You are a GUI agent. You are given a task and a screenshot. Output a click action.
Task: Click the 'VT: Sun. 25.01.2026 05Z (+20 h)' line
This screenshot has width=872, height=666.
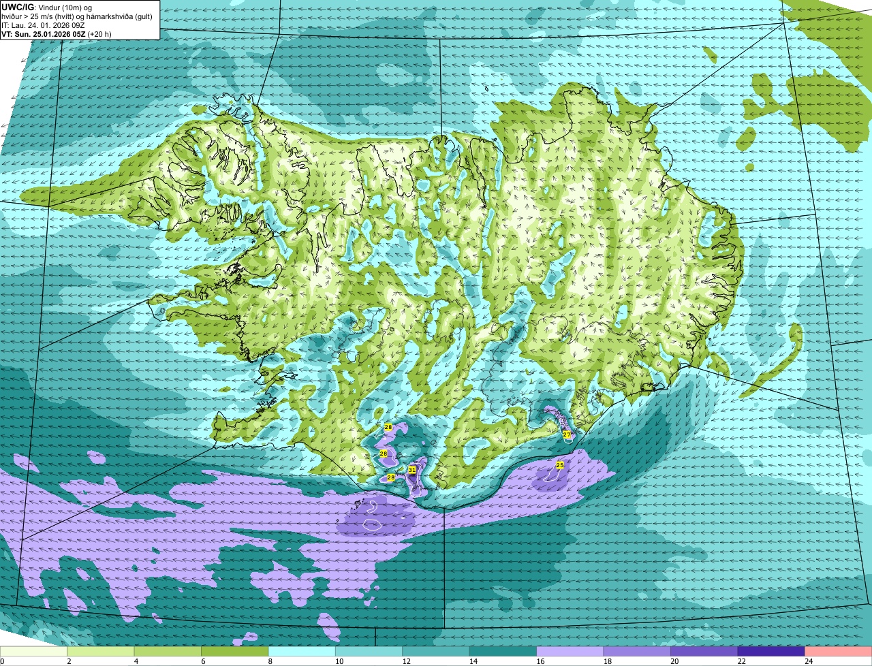pos(57,34)
